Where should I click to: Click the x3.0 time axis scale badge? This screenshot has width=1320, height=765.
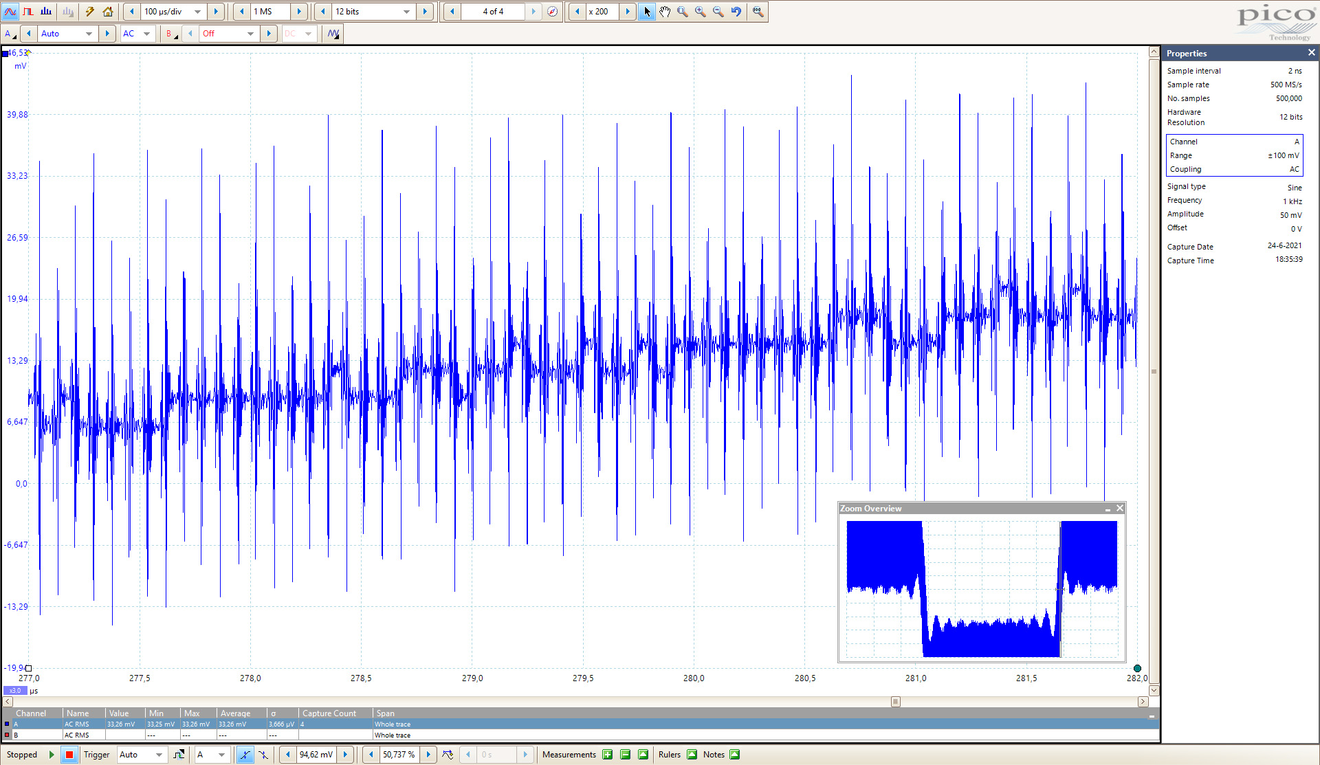click(14, 691)
